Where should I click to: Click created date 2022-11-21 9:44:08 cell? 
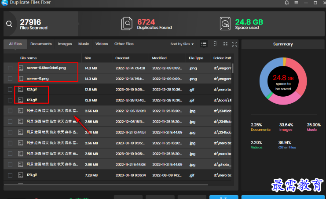[131, 165]
